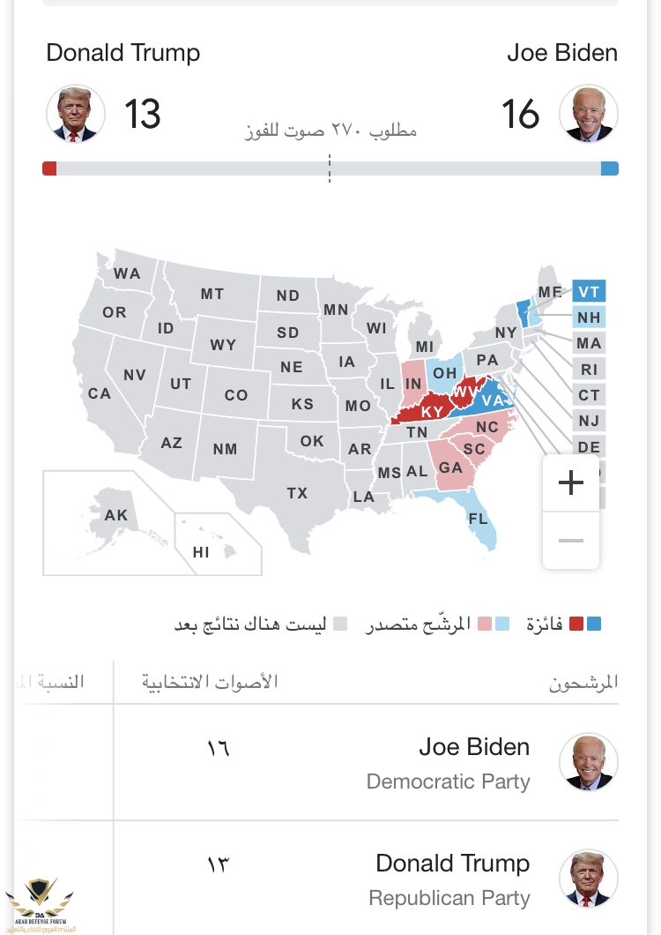This screenshot has height=935, width=661.
Task: Click Donald Trump's portrait at top
Action: pos(76,113)
